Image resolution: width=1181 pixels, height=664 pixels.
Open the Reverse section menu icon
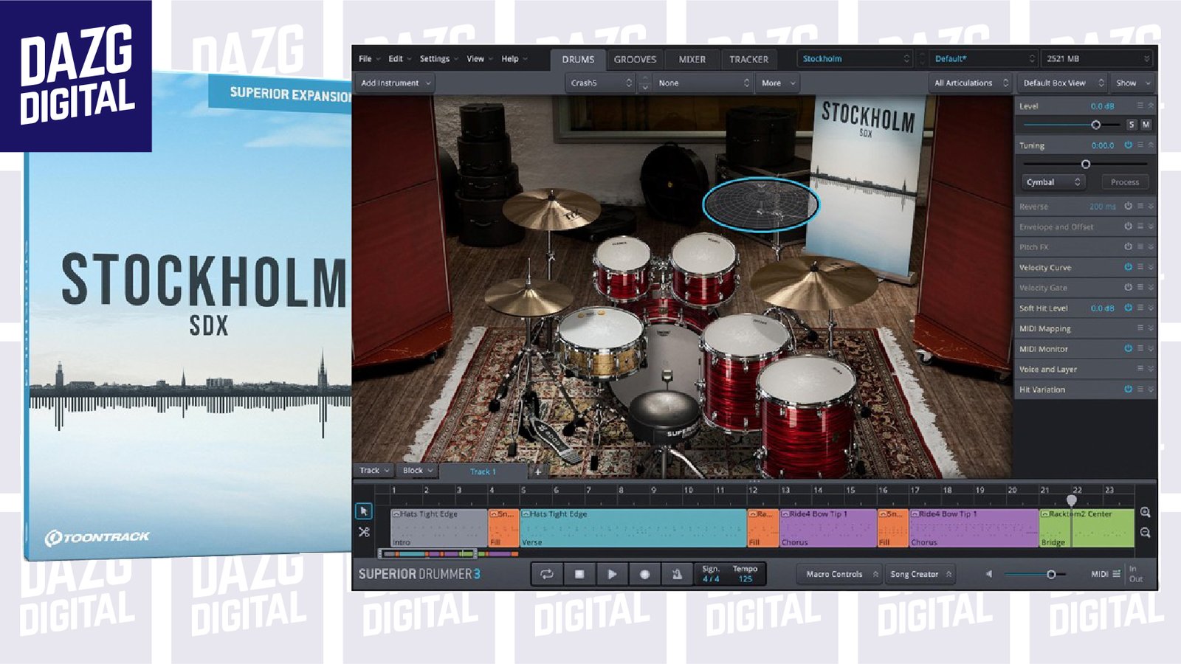tap(1140, 207)
